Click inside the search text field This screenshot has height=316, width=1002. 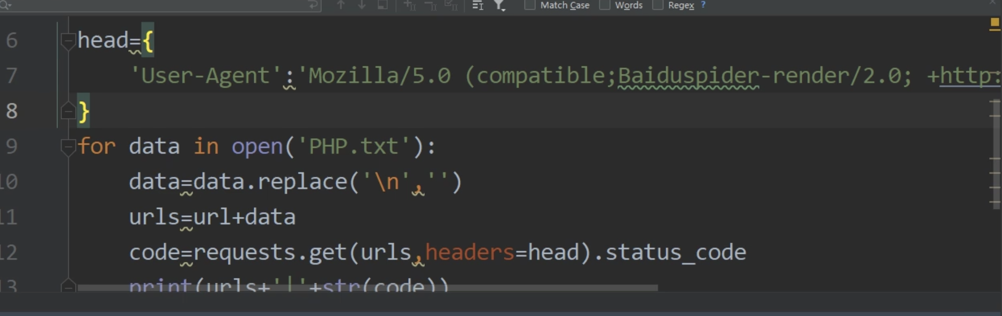(x=161, y=5)
